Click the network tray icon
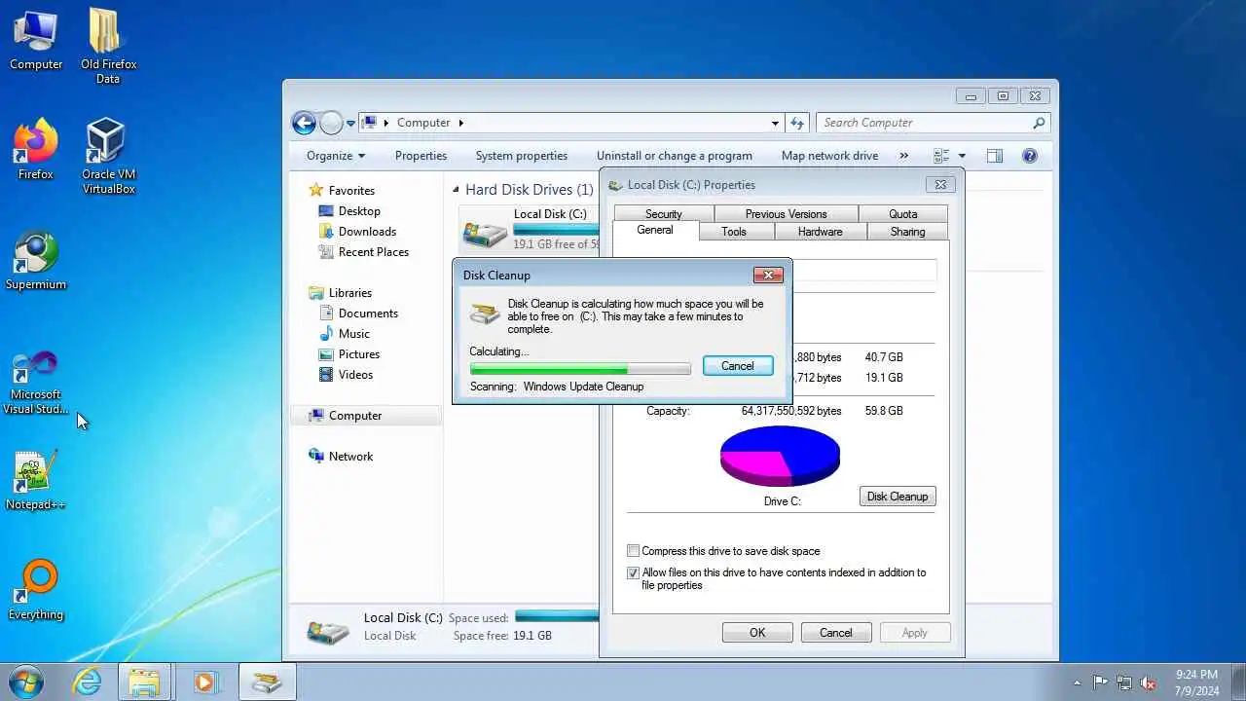Image resolution: width=1246 pixels, height=701 pixels. [1124, 683]
